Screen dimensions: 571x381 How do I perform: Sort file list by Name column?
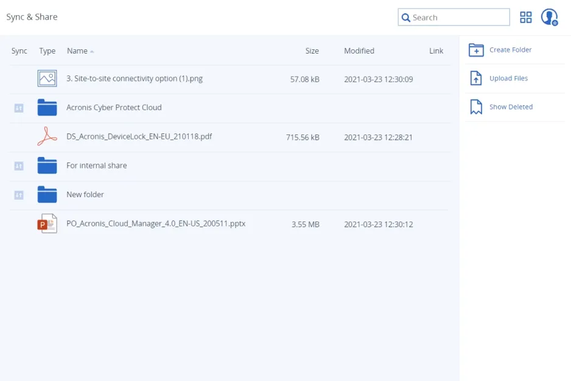[77, 51]
